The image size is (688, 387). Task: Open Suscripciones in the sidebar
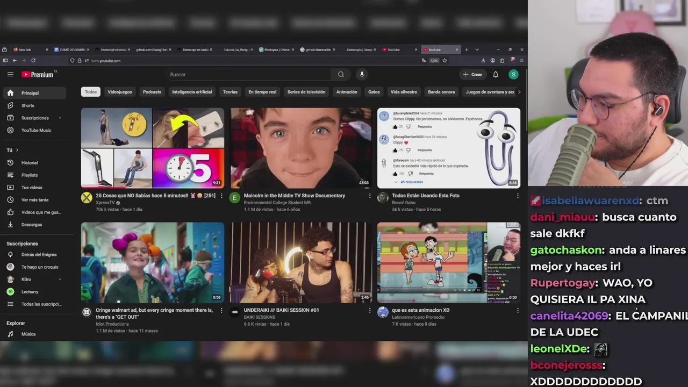(34, 118)
